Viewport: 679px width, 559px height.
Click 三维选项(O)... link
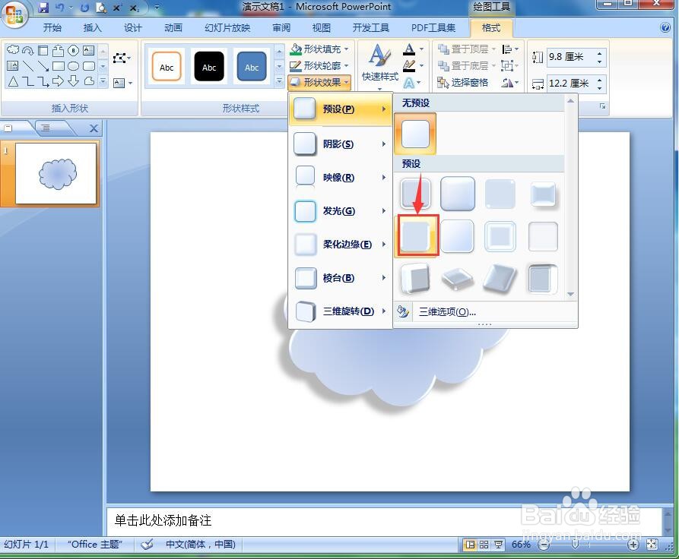tap(447, 312)
